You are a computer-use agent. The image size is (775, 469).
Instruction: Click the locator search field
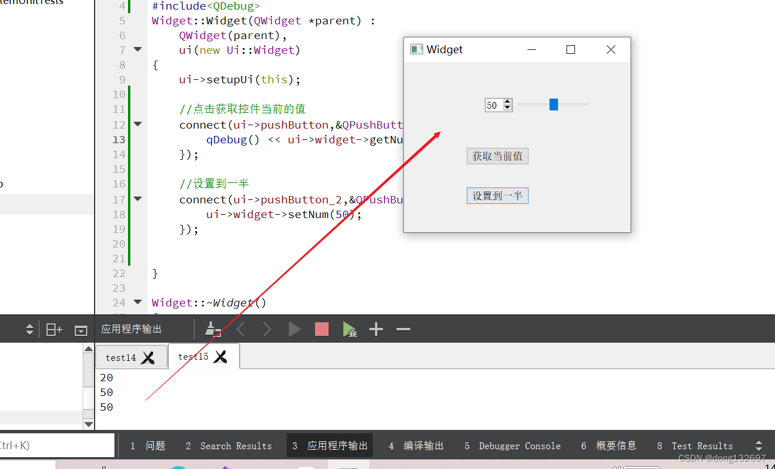click(x=57, y=445)
